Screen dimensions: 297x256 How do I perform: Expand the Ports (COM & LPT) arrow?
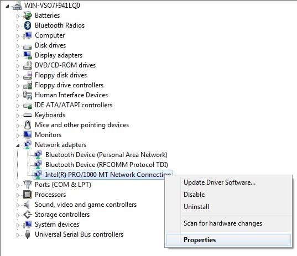[18, 185]
